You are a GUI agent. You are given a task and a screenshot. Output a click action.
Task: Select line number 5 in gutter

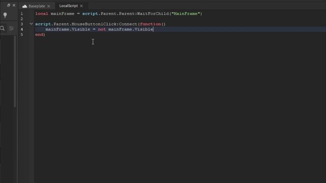click(x=21, y=35)
